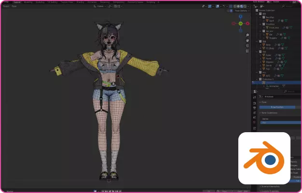Open the Render properties tab
This screenshot has height=193, width=302.
tap(254, 103)
